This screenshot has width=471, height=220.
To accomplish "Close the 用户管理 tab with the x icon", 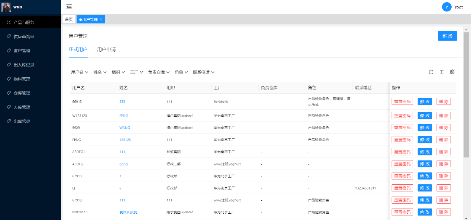I will (101, 19).
